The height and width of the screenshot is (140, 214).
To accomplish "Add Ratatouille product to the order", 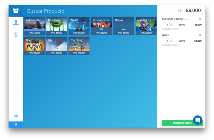I will (34, 26).
